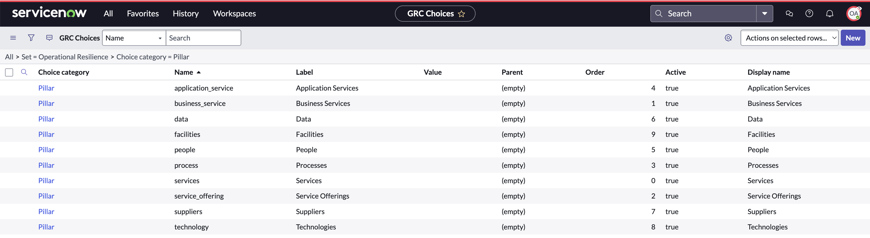Open the All menu

tap(108, 14)
